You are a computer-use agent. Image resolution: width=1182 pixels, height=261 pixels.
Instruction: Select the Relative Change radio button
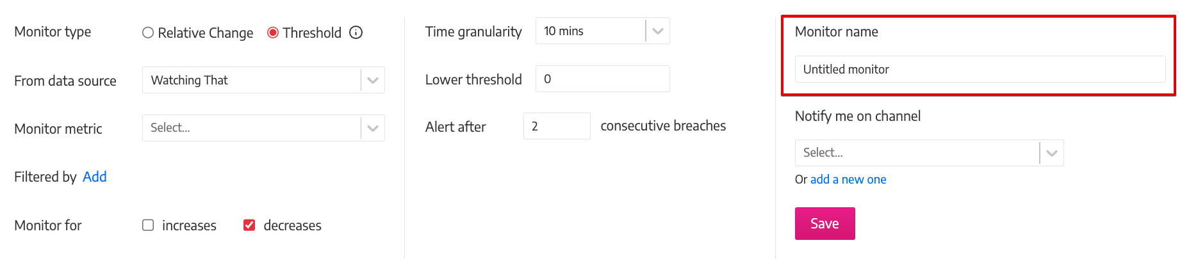pyautogui.click(x=148, y=33)
